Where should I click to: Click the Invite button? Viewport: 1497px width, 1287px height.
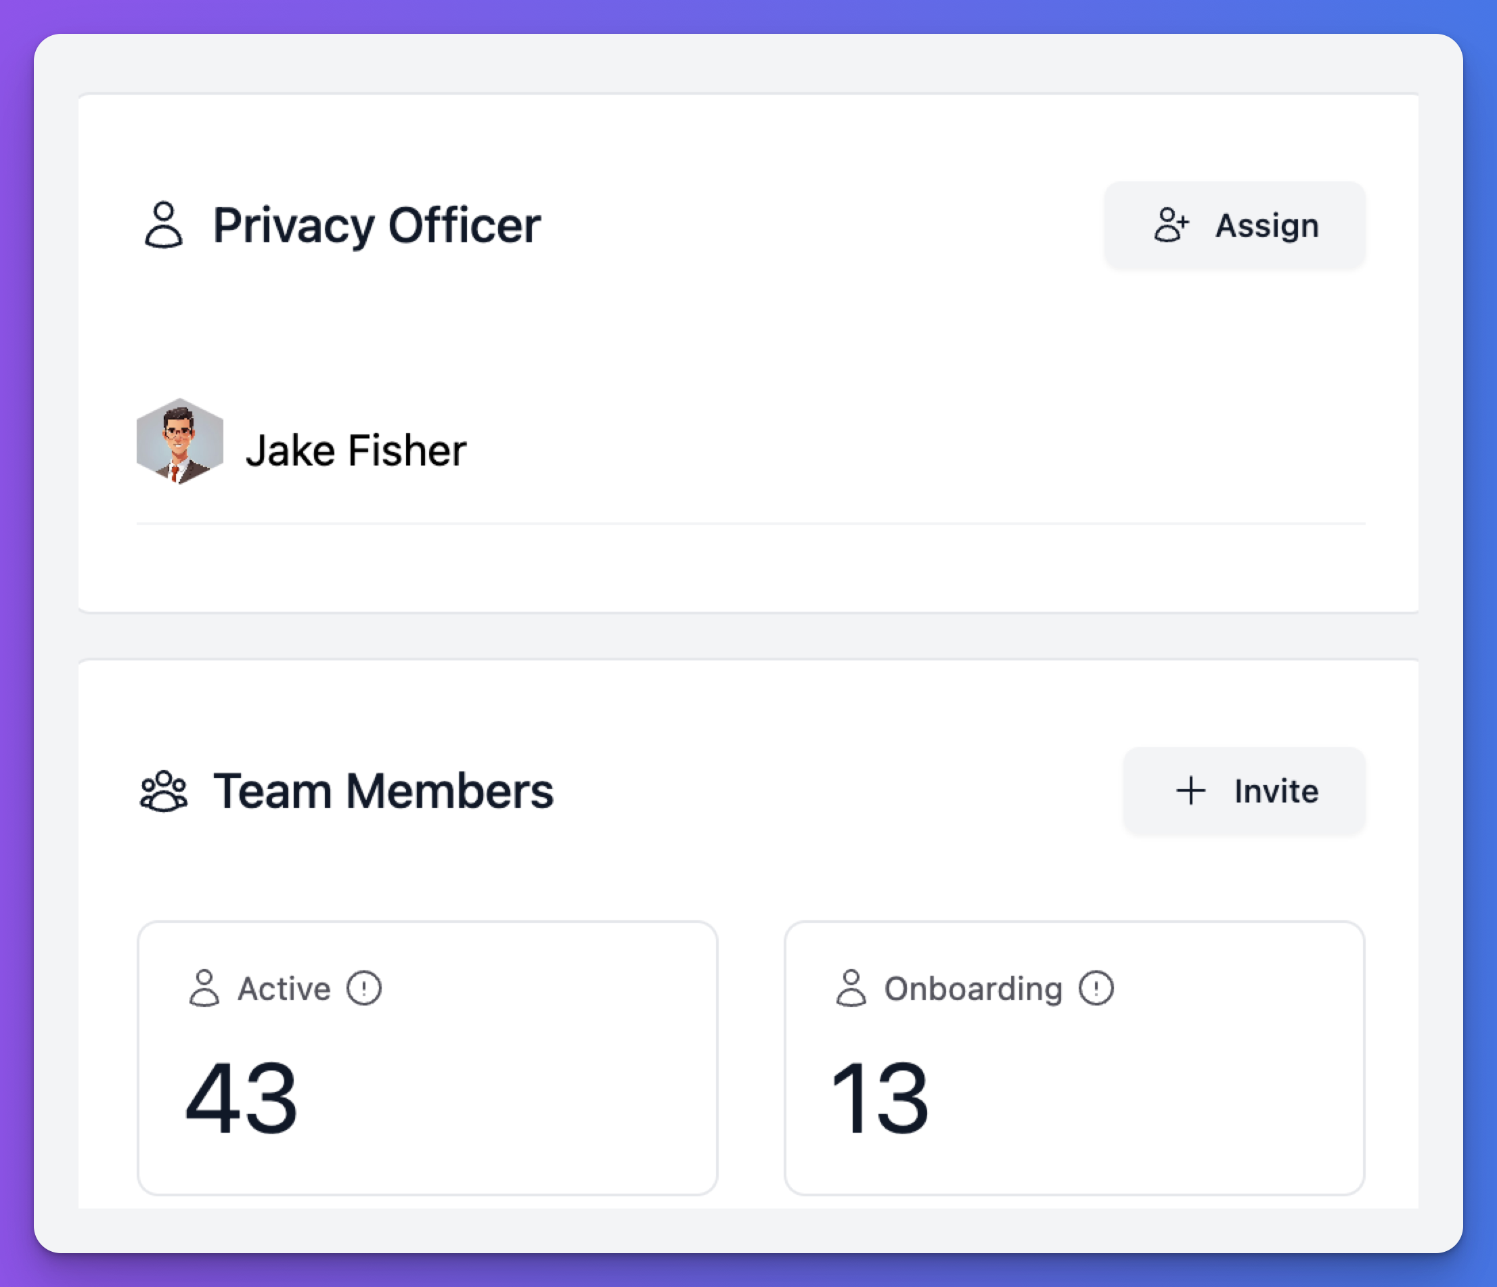tap(1243, 791)
